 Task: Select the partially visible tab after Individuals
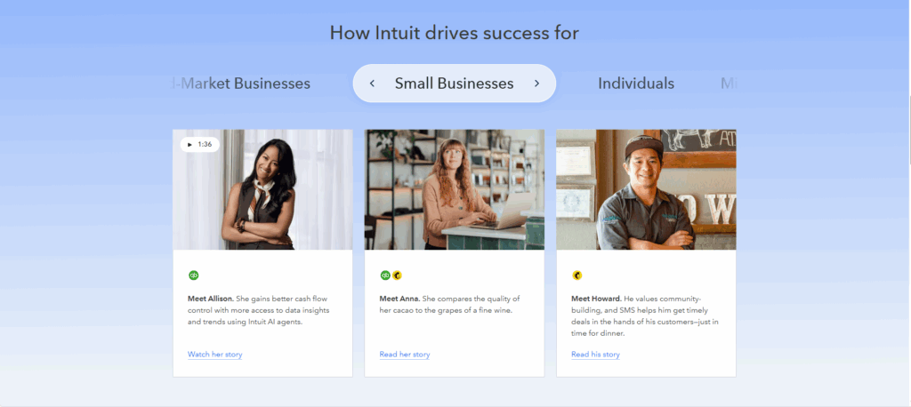729,84
